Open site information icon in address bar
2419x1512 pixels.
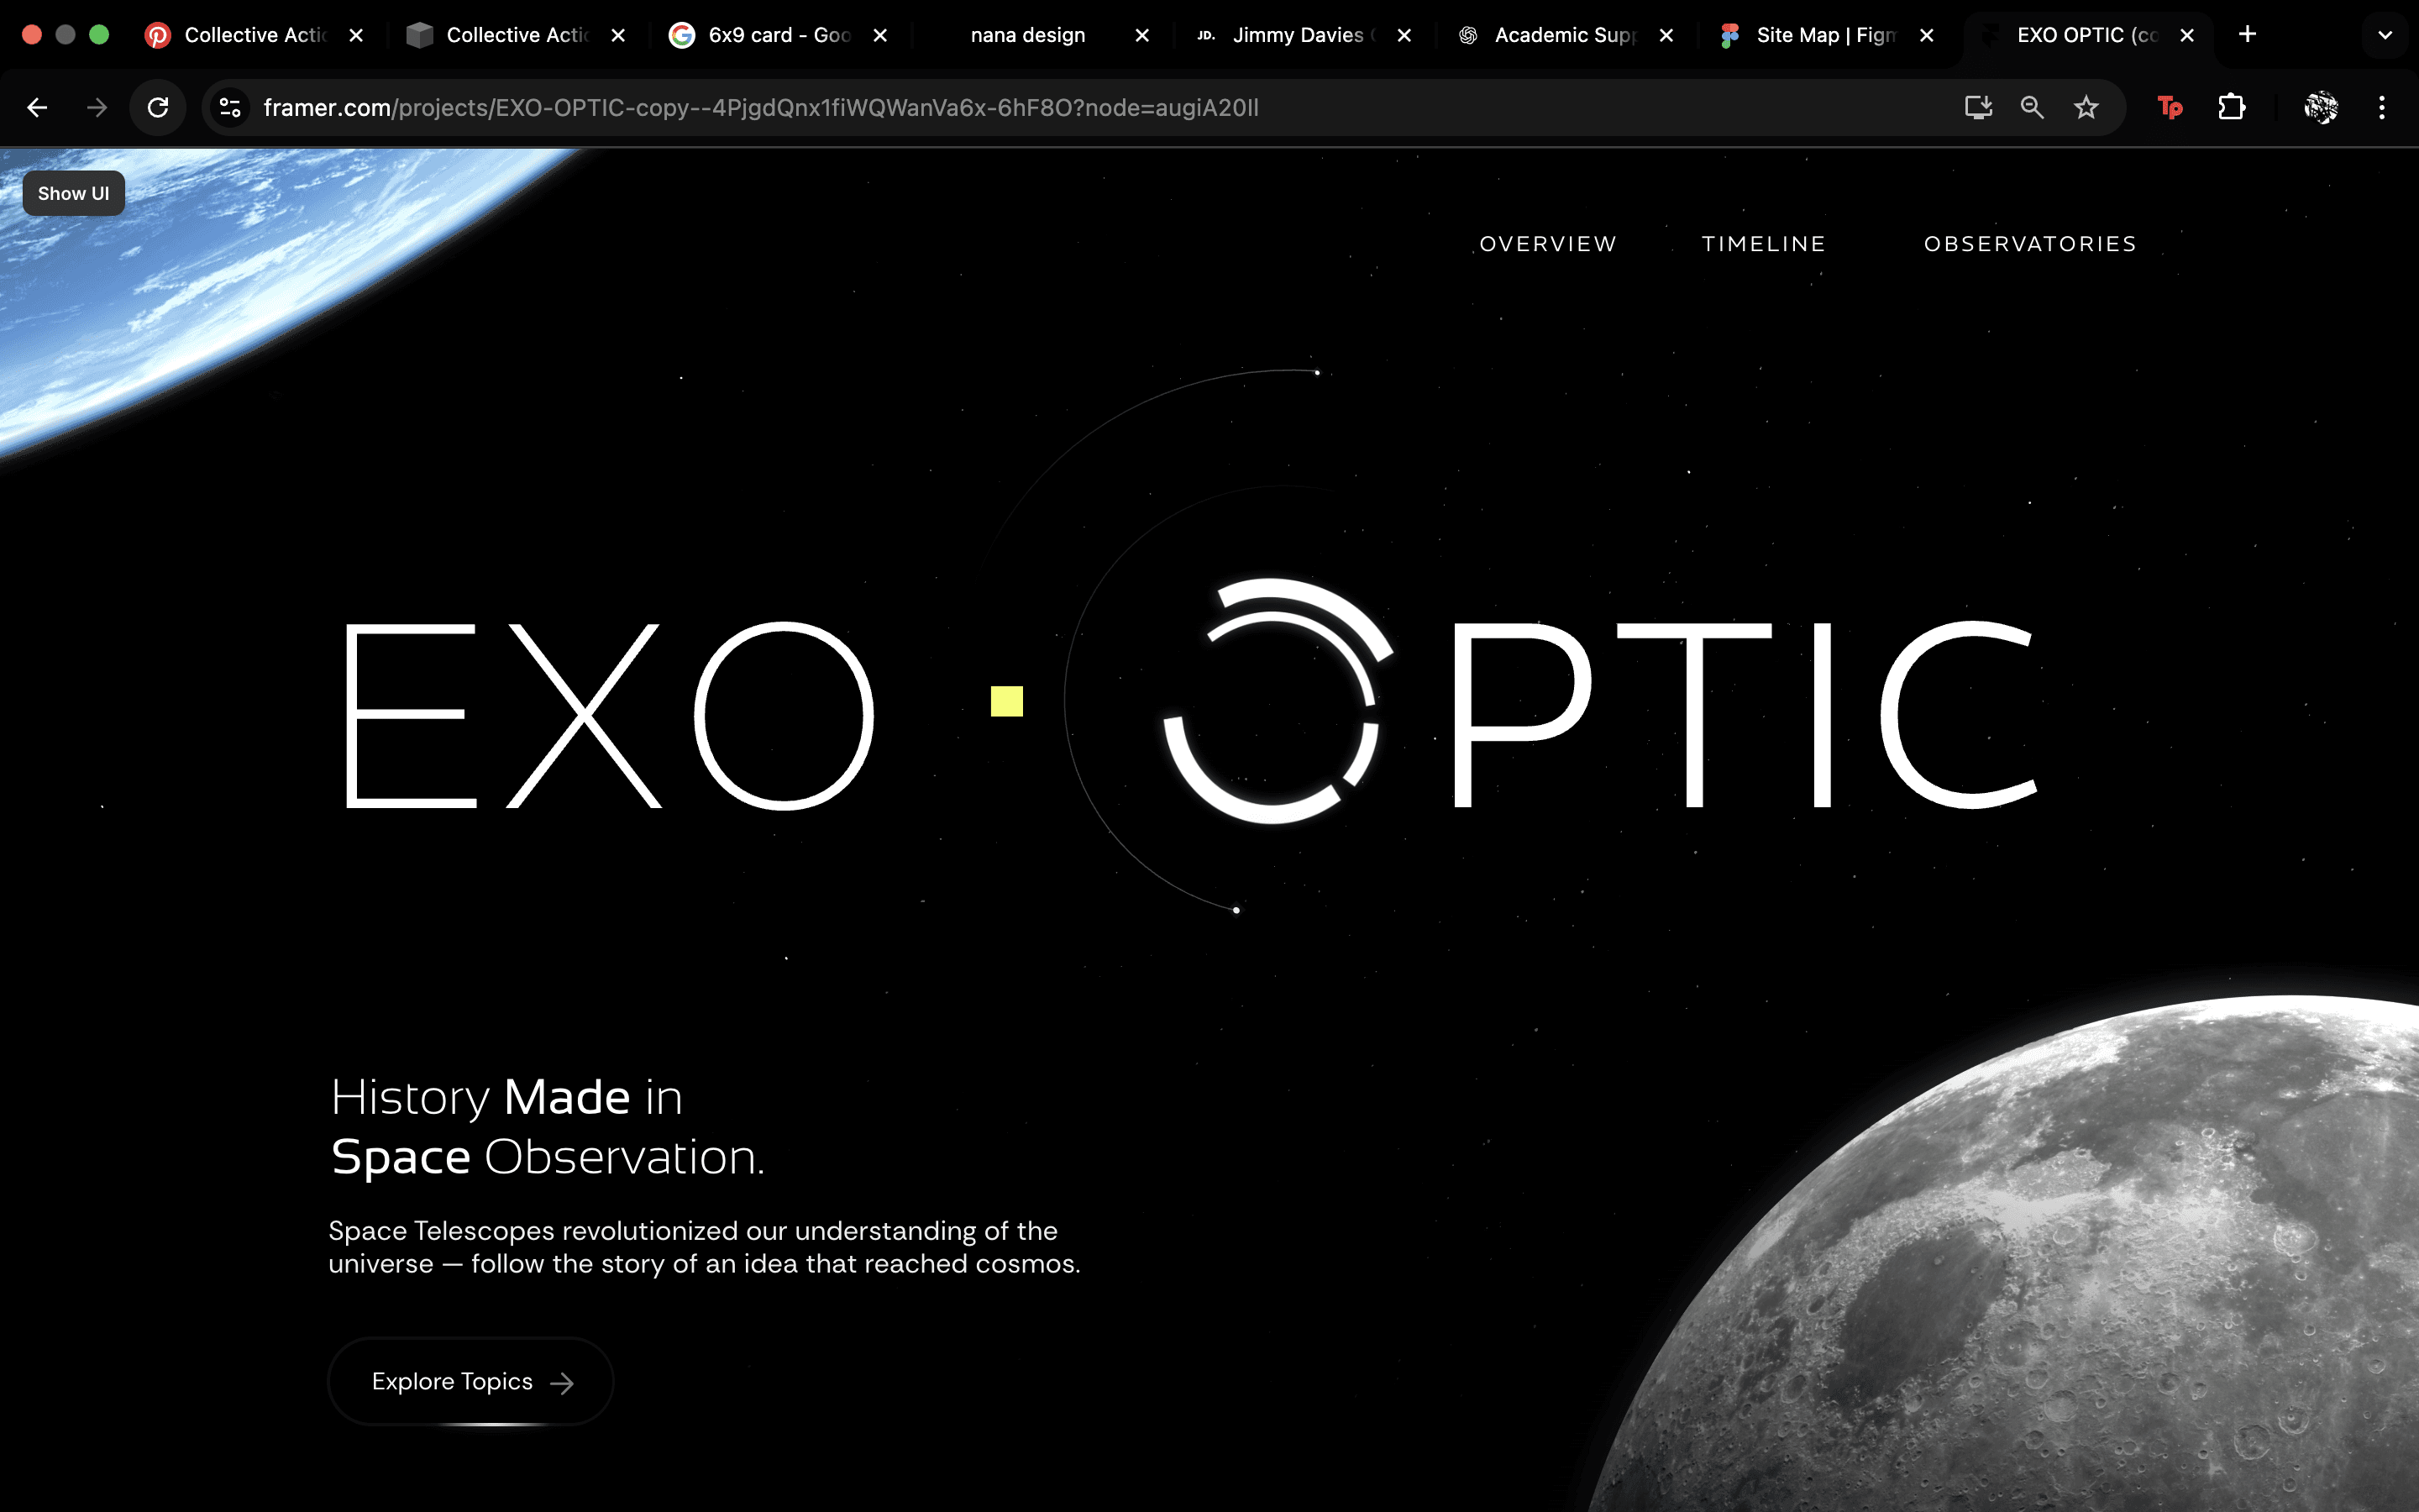[x=230, y=108]
